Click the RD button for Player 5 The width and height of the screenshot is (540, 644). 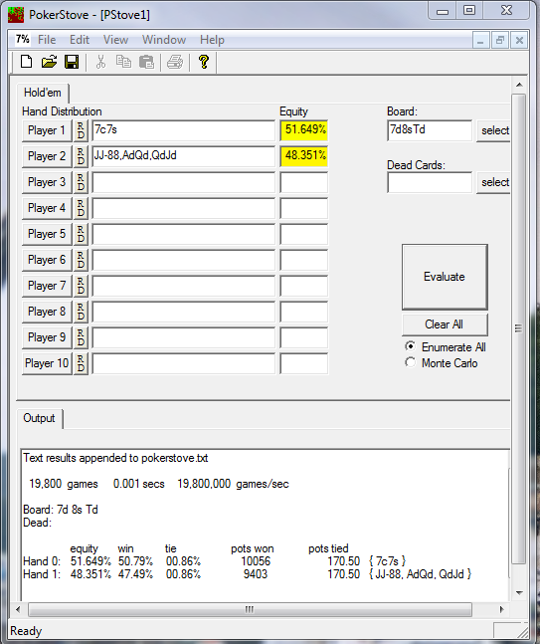[x=81, y=234]
